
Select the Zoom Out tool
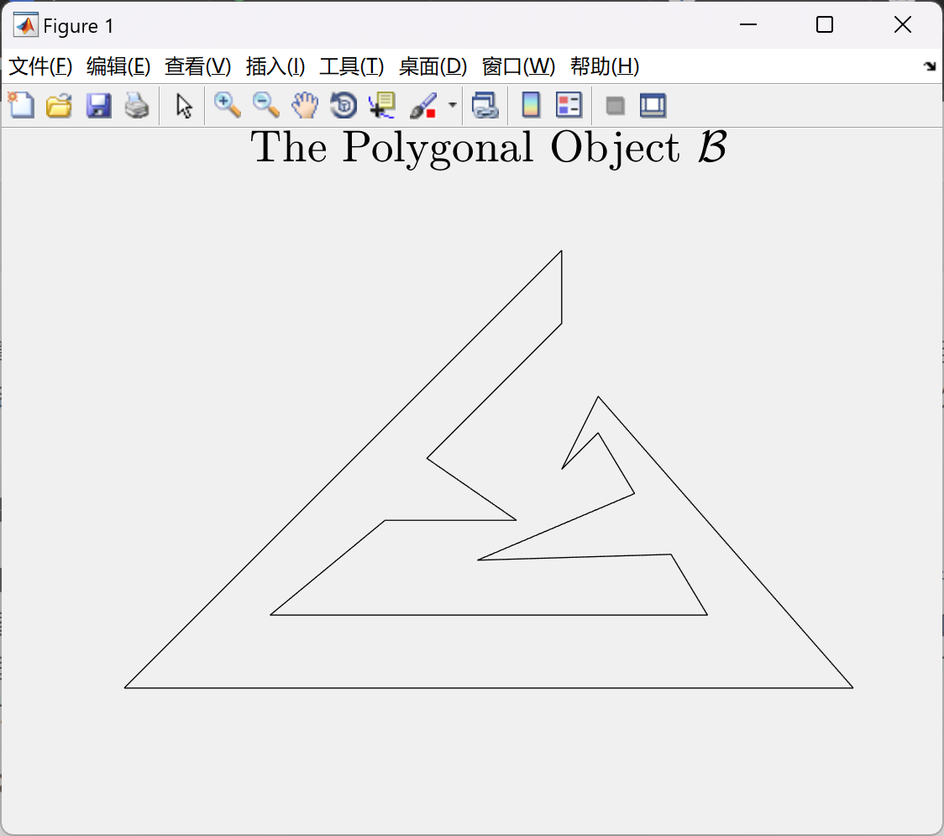click(265, 105)
